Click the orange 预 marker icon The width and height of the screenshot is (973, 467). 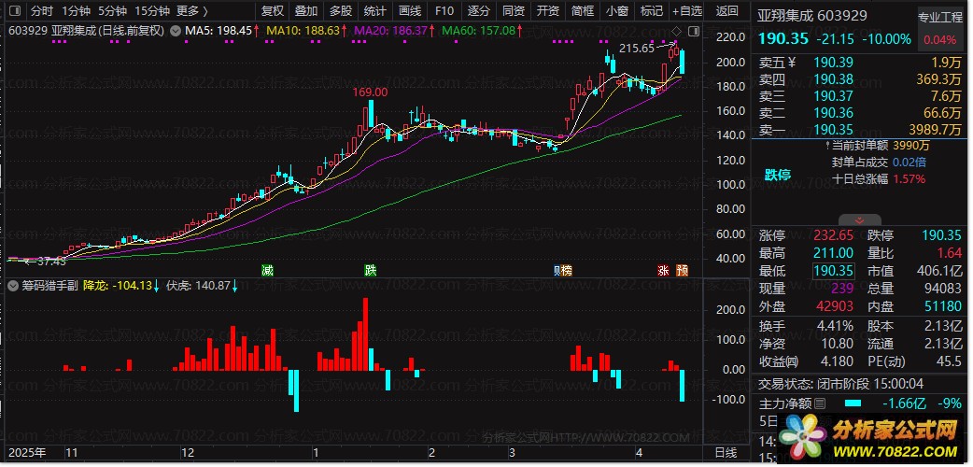683,271
